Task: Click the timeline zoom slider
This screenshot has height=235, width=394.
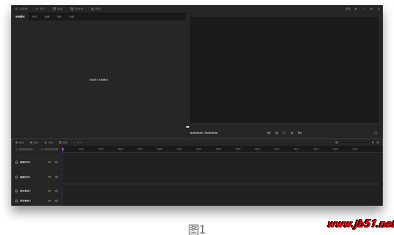Action: [356, 142]
